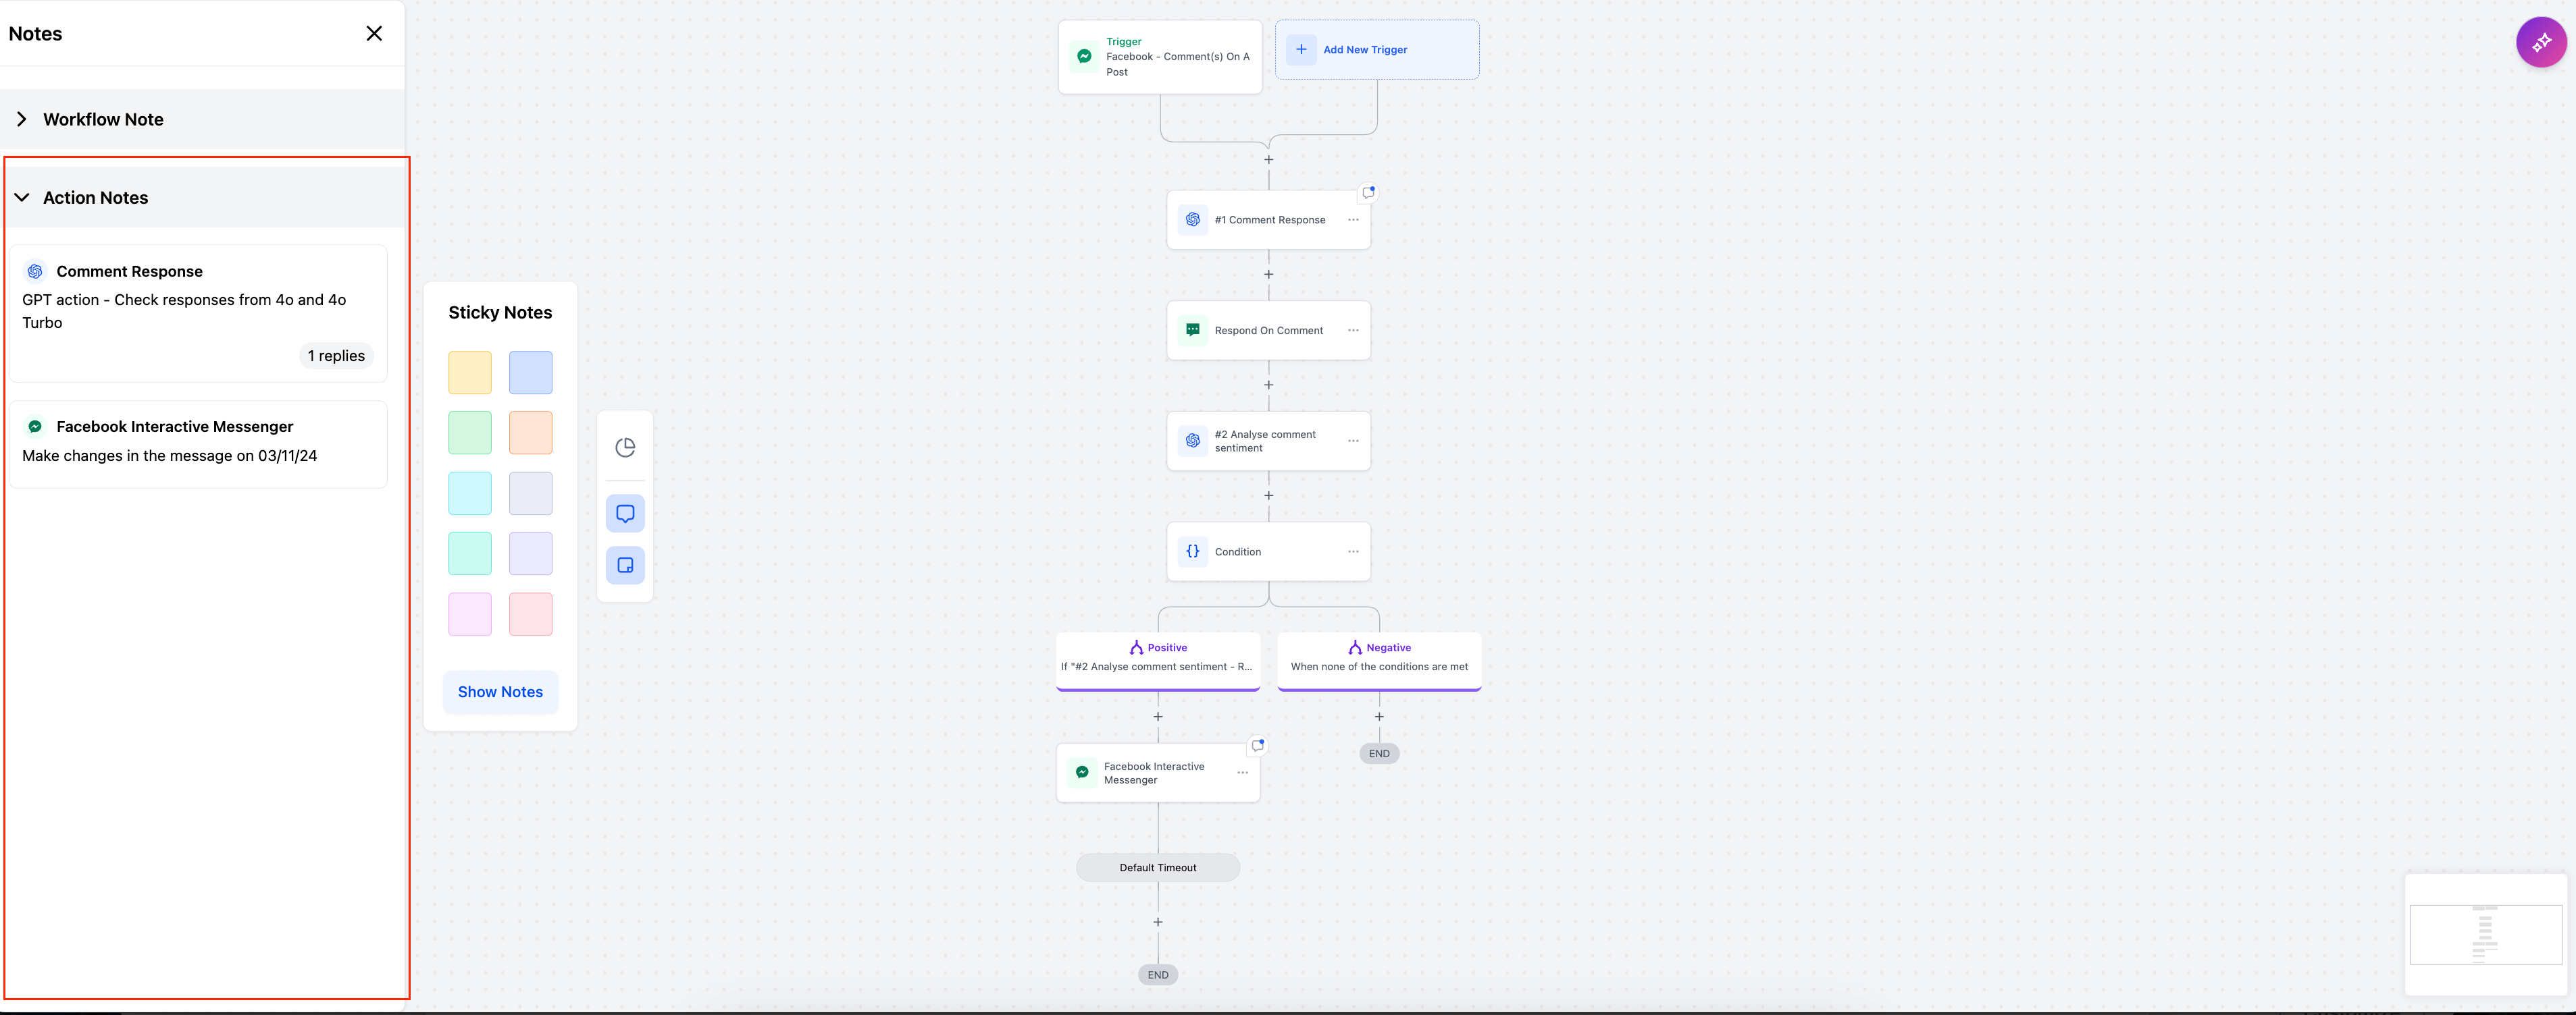View 1 replies on Comment Response note
The image size is (2576, 1015).
coord(336,356)
